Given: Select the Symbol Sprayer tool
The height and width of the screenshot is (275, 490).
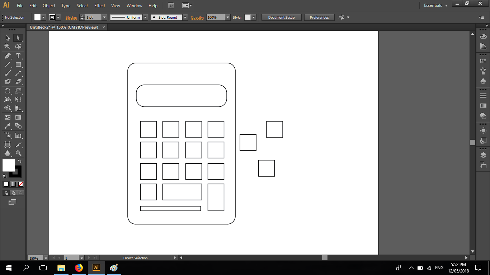Looking at the screenshot, I should pos(8,136).
